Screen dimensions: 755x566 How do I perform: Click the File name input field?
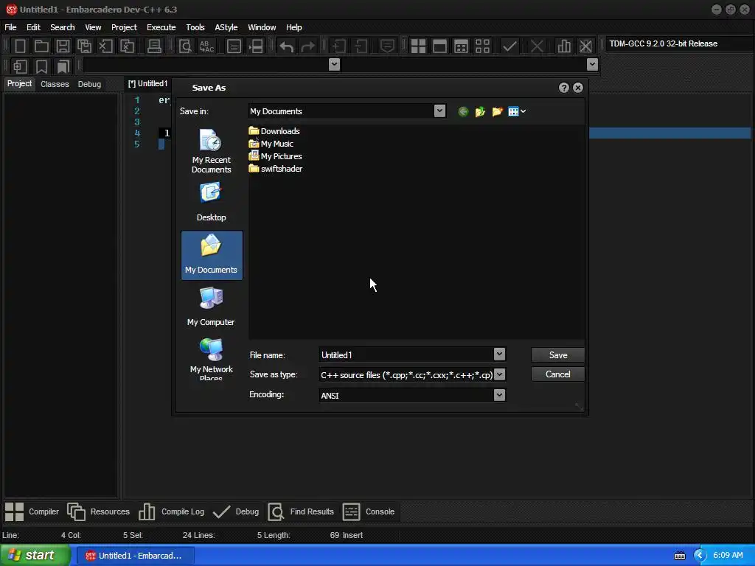(406, 354)
